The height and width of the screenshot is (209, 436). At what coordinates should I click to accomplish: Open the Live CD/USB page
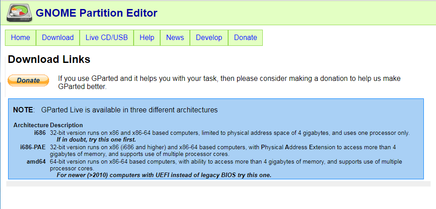(x=107, y=37)
